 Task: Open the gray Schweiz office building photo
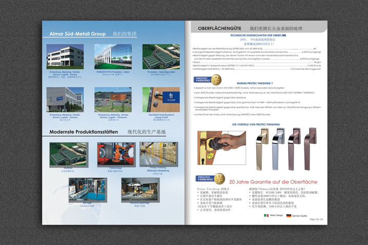(x=65, y=100)
